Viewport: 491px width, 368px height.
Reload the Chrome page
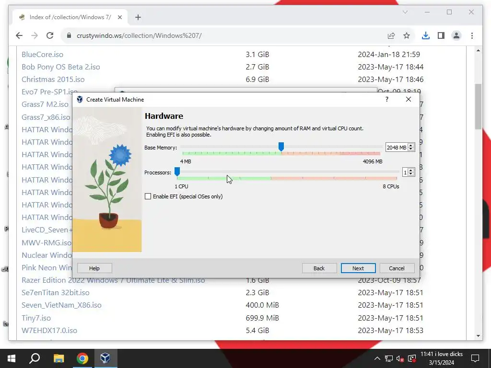[50, 35]
